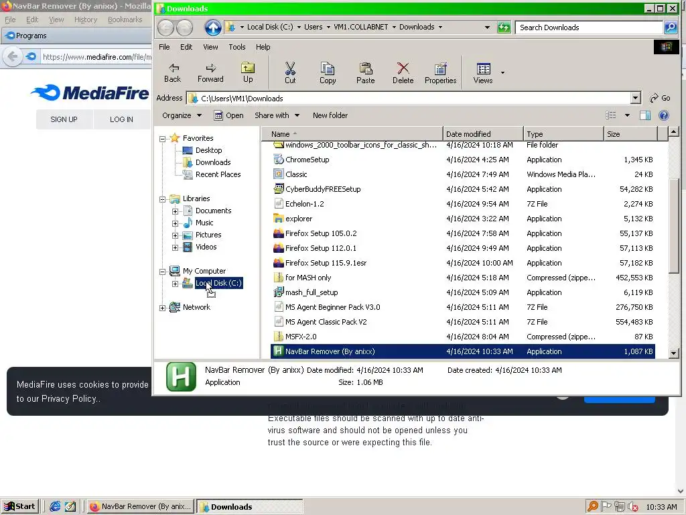686x515 pixels.
Task: Collapse the Libraries tree node
Action: coord(162,199)
